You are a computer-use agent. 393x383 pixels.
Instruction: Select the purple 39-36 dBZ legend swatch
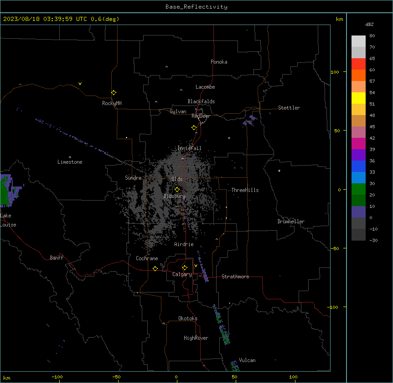pos(358,155)
